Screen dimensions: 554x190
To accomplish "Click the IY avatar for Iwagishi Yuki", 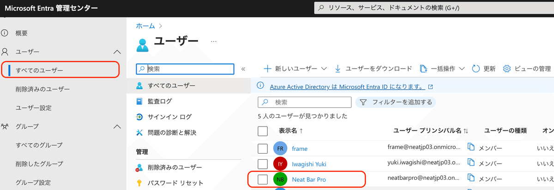I will (280, 164).
